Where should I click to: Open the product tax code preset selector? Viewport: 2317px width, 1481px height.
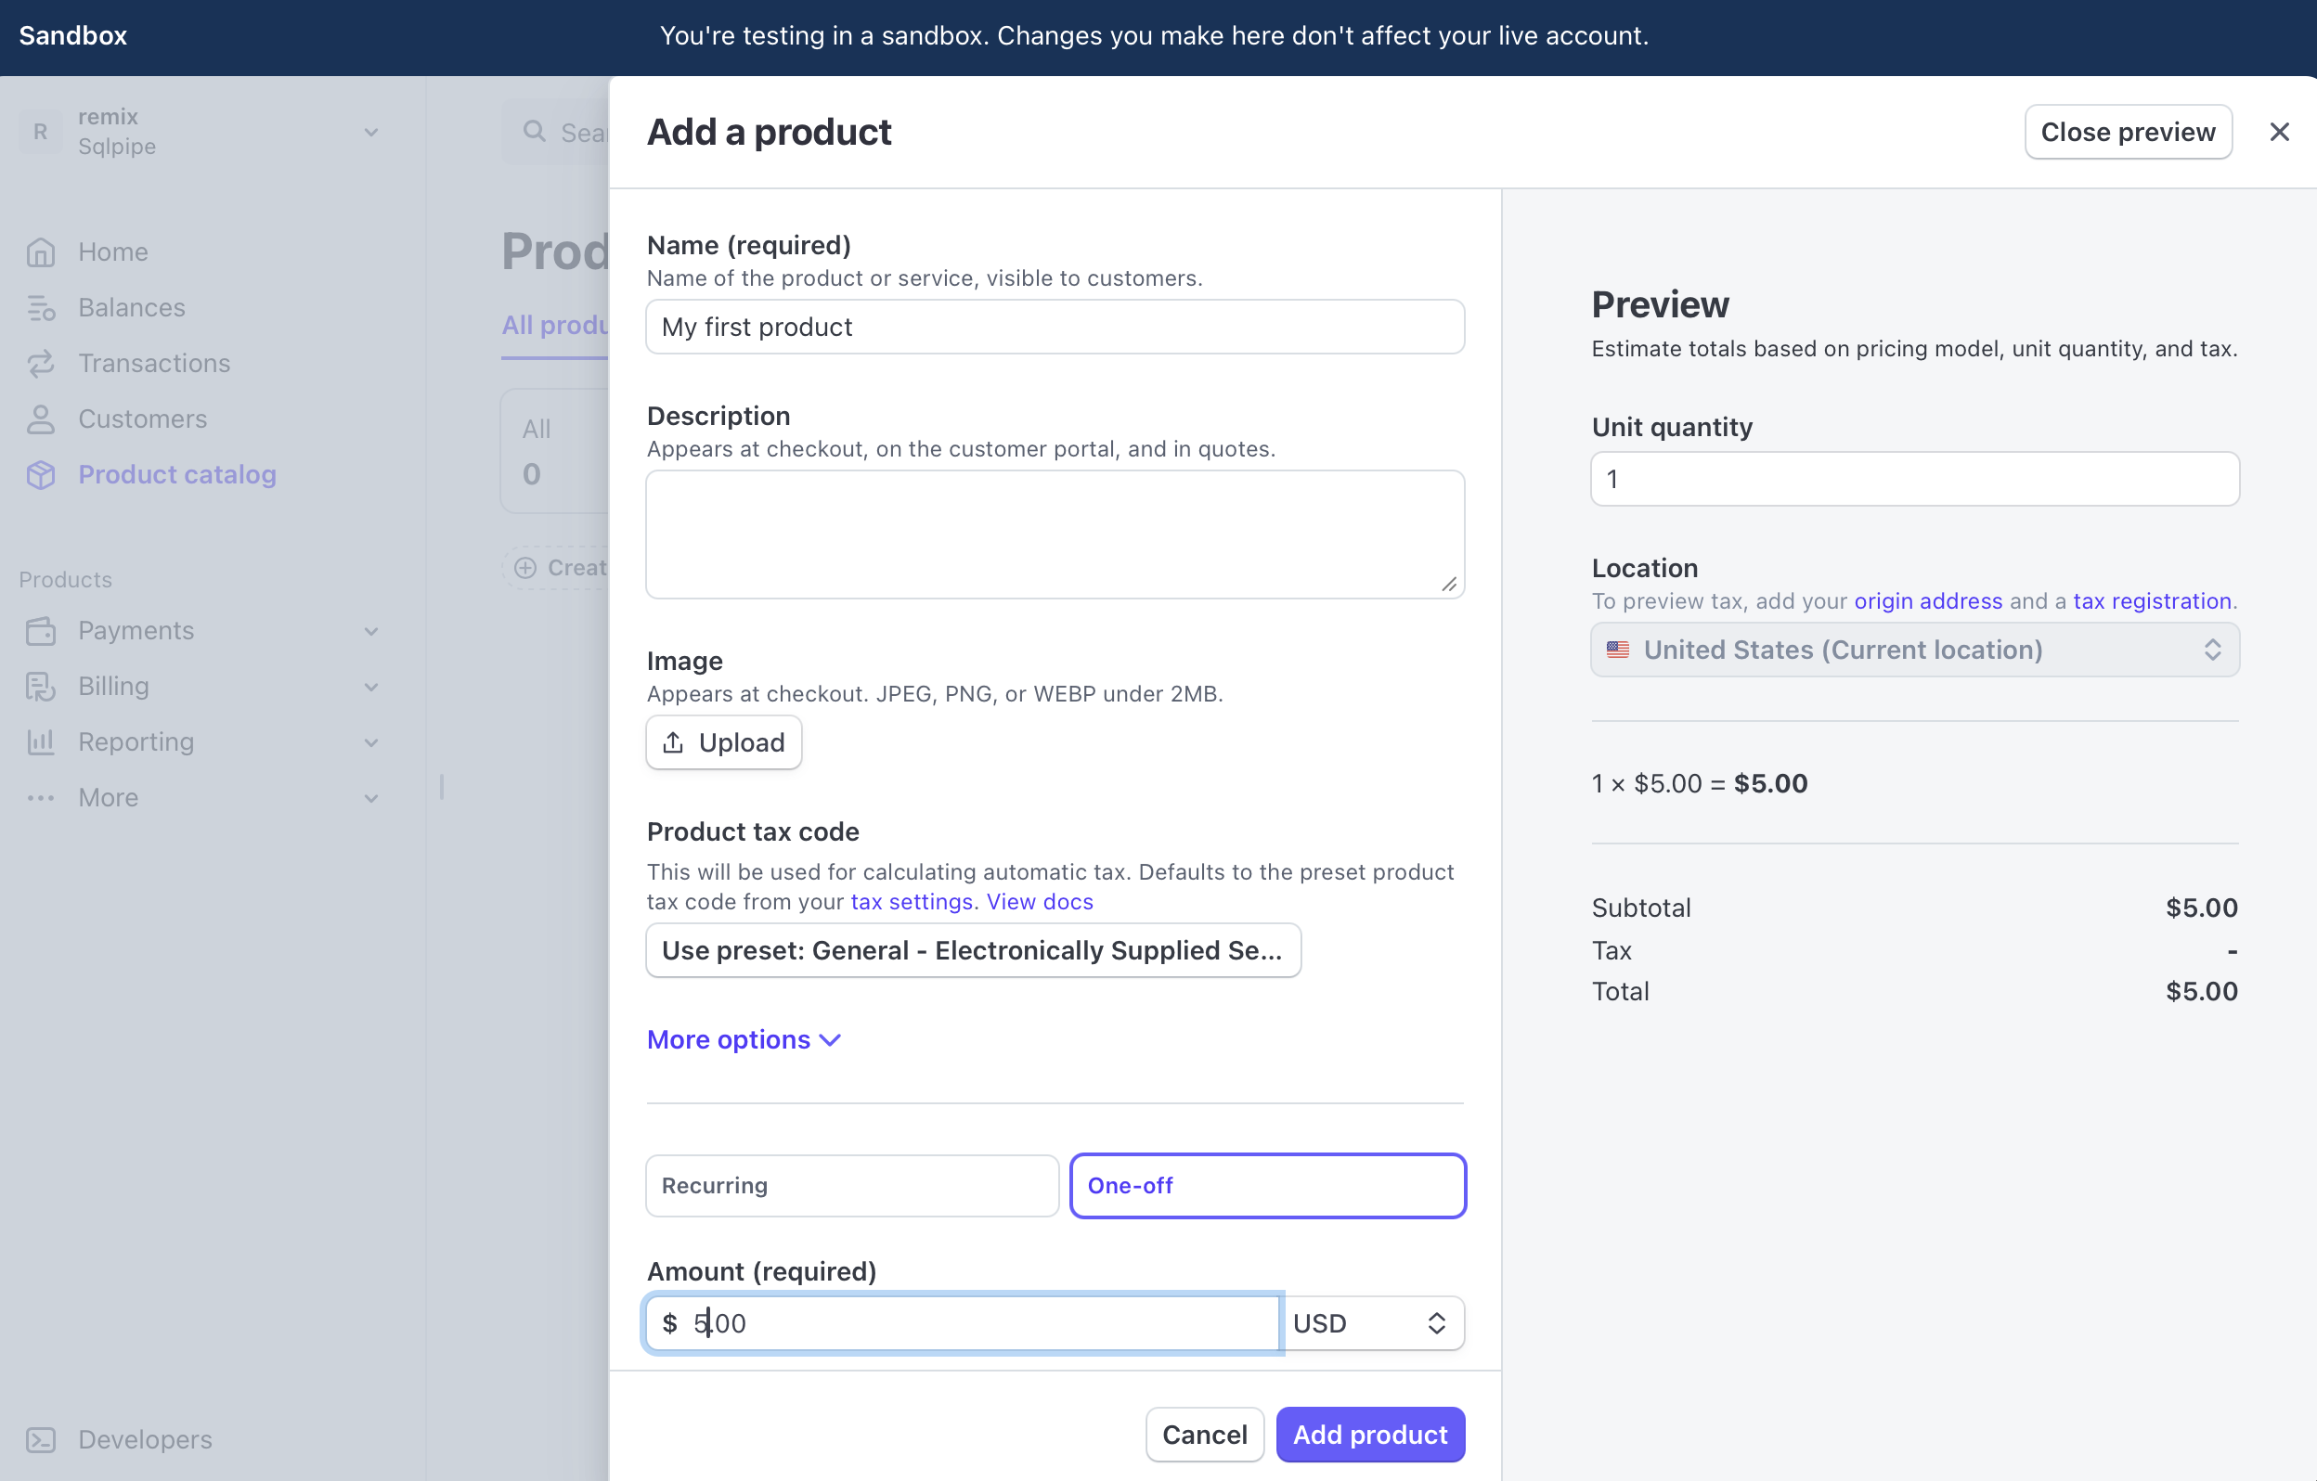973,950
